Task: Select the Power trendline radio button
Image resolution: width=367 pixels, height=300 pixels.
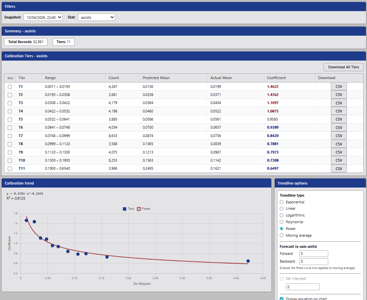Action: point(282,229)
